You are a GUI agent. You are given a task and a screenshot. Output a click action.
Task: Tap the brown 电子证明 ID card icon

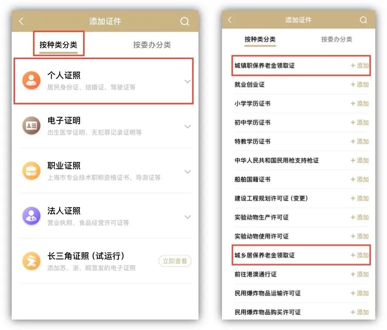click(x=31, y=126)
